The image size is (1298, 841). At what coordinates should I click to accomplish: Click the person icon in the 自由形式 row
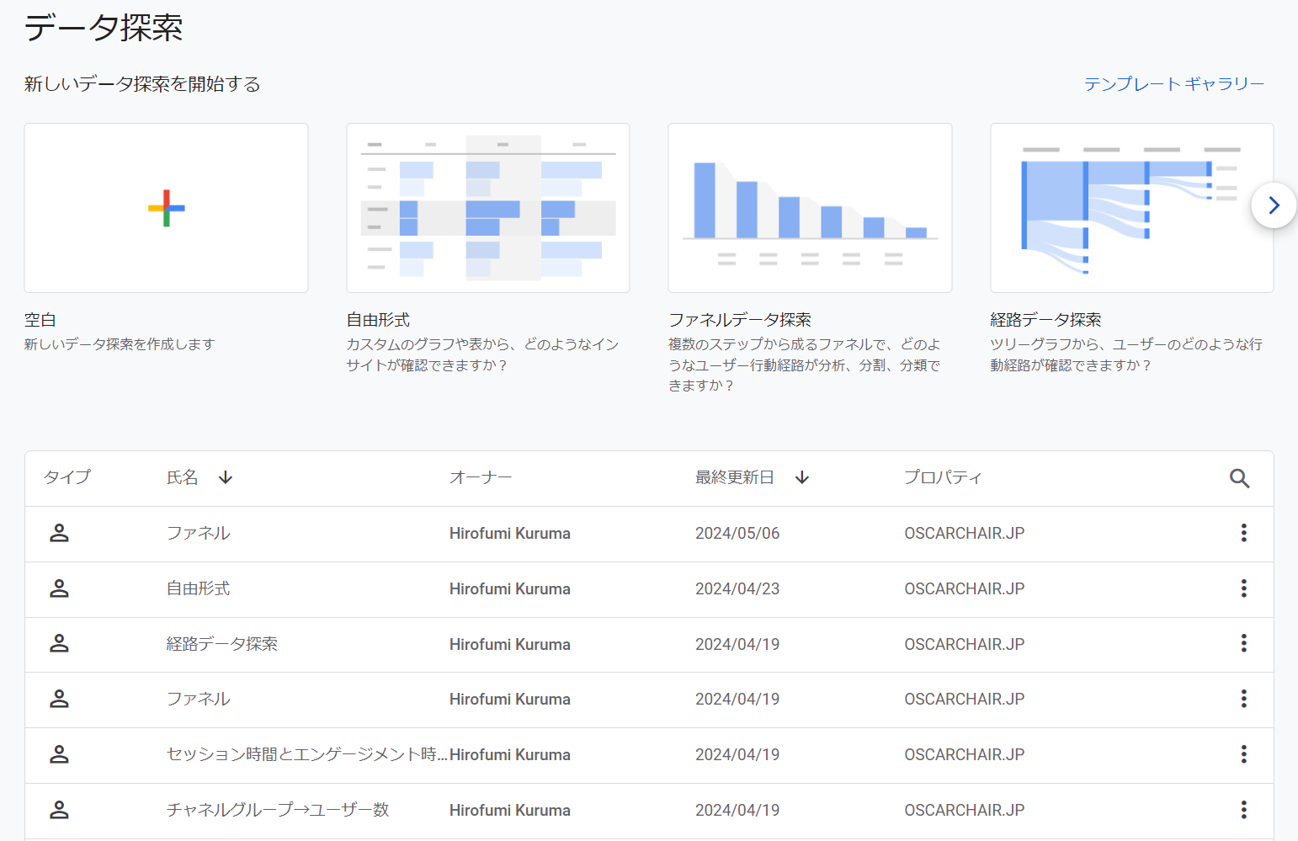coord(59,588)
